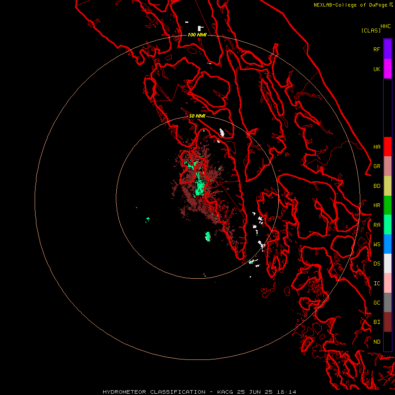Screen dimensions: 395x395
Task: Click the HYDROMETEOR CLASSIFICATION title text
Action: pyautogui.click(x=154, y=392)
